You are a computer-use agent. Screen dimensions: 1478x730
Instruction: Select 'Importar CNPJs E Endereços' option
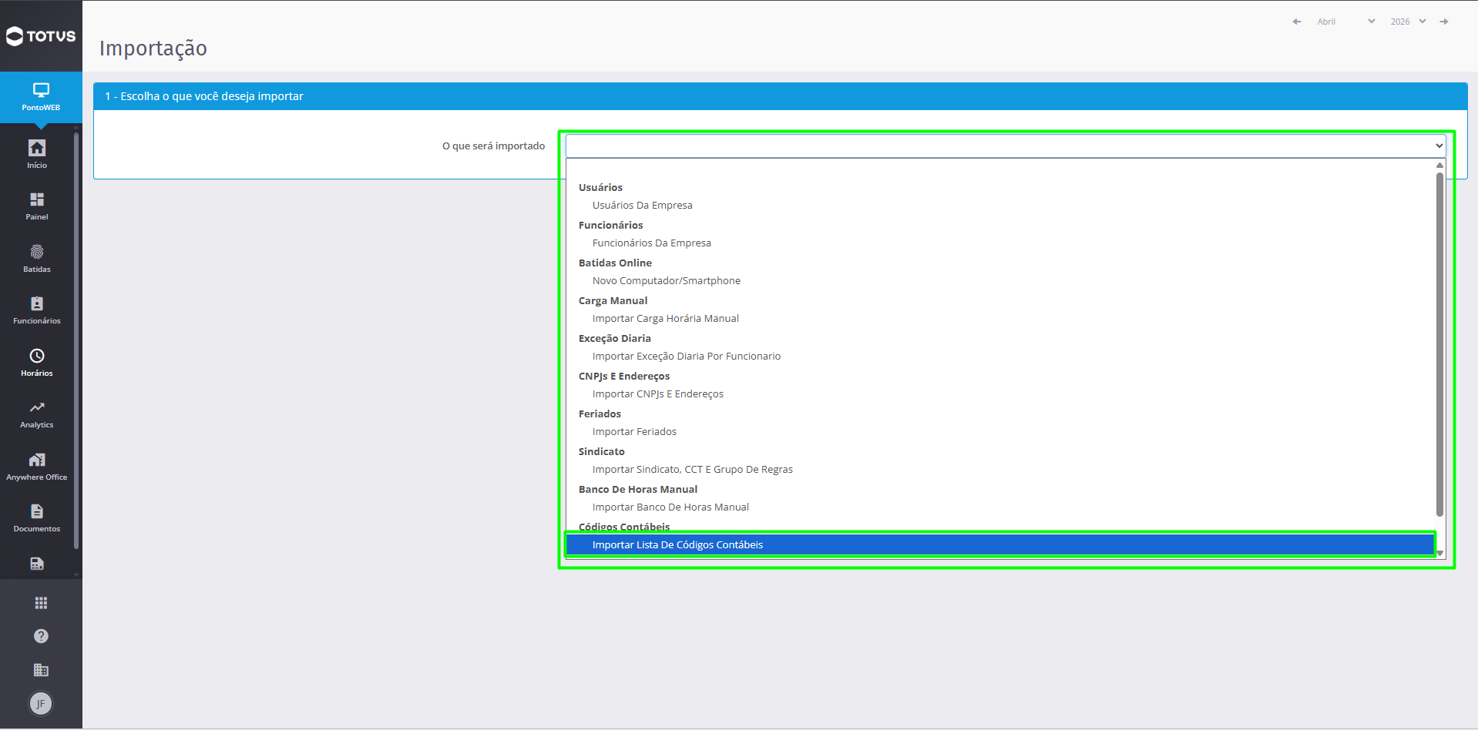(1000, 394)
